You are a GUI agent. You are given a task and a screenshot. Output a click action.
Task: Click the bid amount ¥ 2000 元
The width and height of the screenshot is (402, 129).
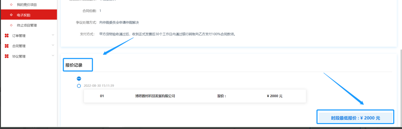tap(275, 96)
